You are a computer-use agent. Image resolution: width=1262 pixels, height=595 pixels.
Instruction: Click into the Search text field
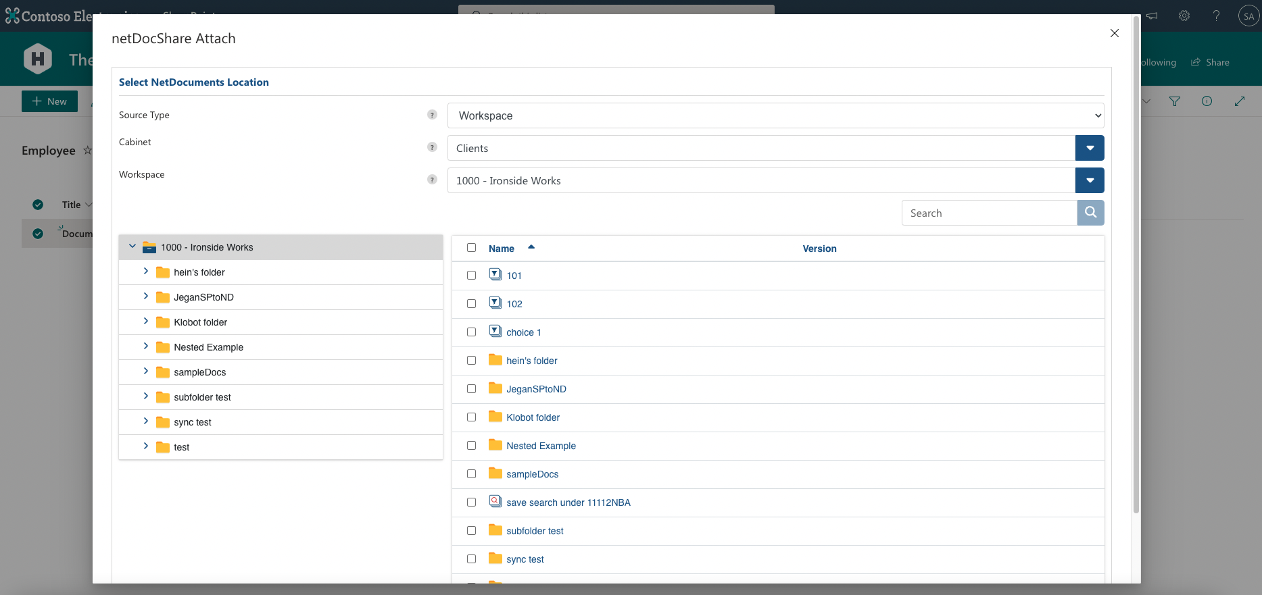[989, 213]
